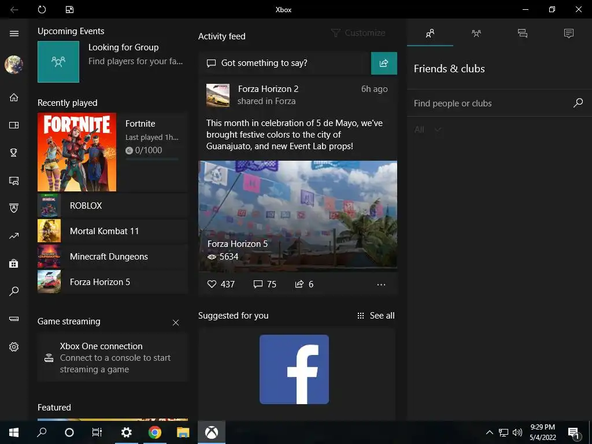Open the hamburger navigation menu

click(14, 34)
